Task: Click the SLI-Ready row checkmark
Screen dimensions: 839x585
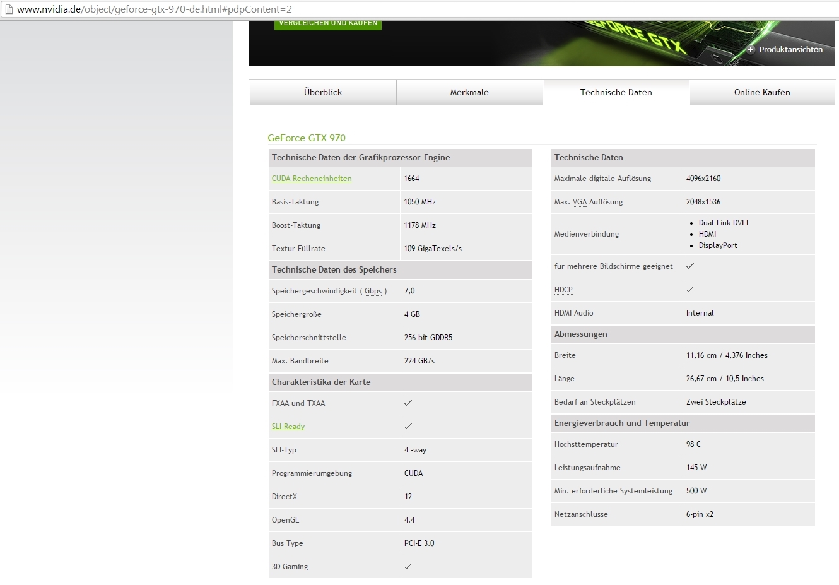Action: 408,426
